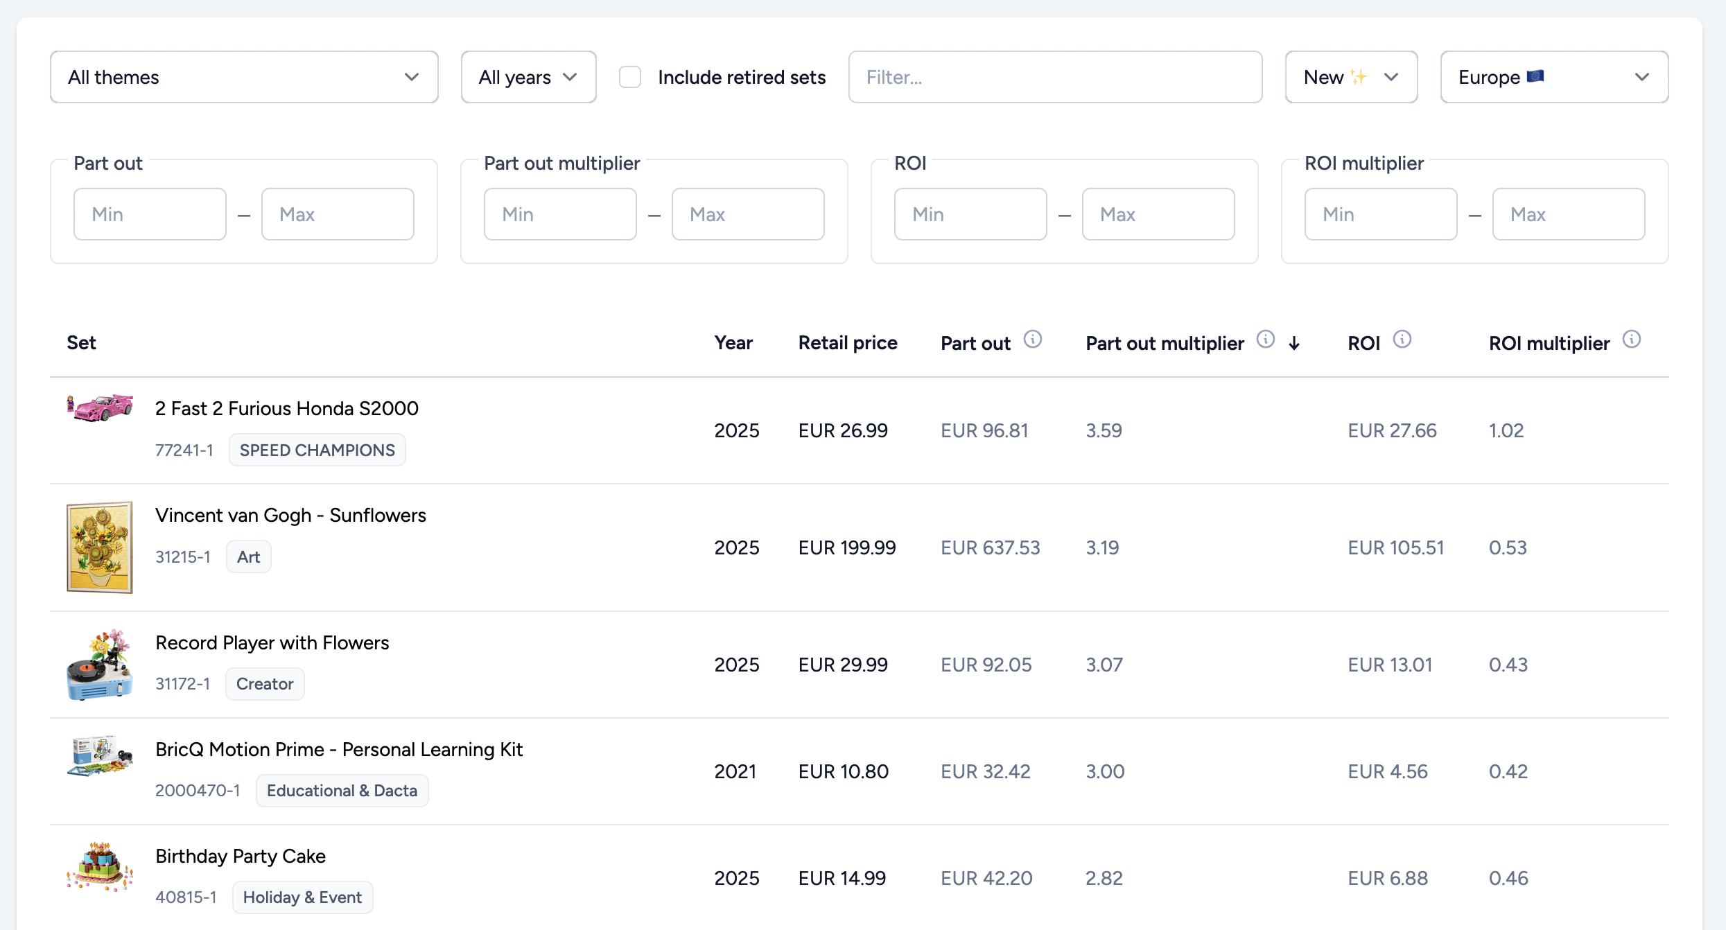Sort by the Year column header
Image resolution: width=1726 pixels, height=930 pixels.
733,343
